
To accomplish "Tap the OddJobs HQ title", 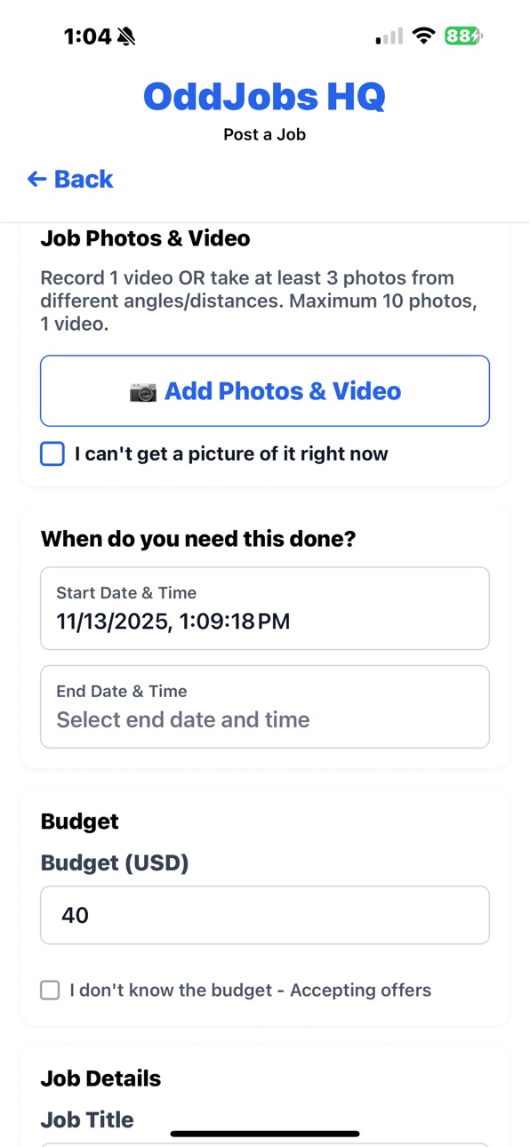I will pyautogui.click(x=265, y=96).
